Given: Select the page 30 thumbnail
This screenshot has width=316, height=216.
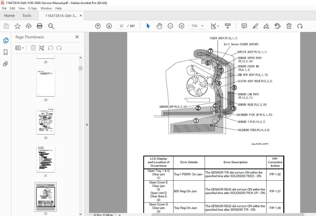Looking at the screenshot, I should click(x=46, y=121).
